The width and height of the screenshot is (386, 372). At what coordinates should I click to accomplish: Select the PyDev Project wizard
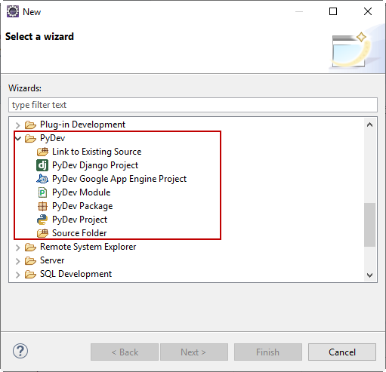79,220
